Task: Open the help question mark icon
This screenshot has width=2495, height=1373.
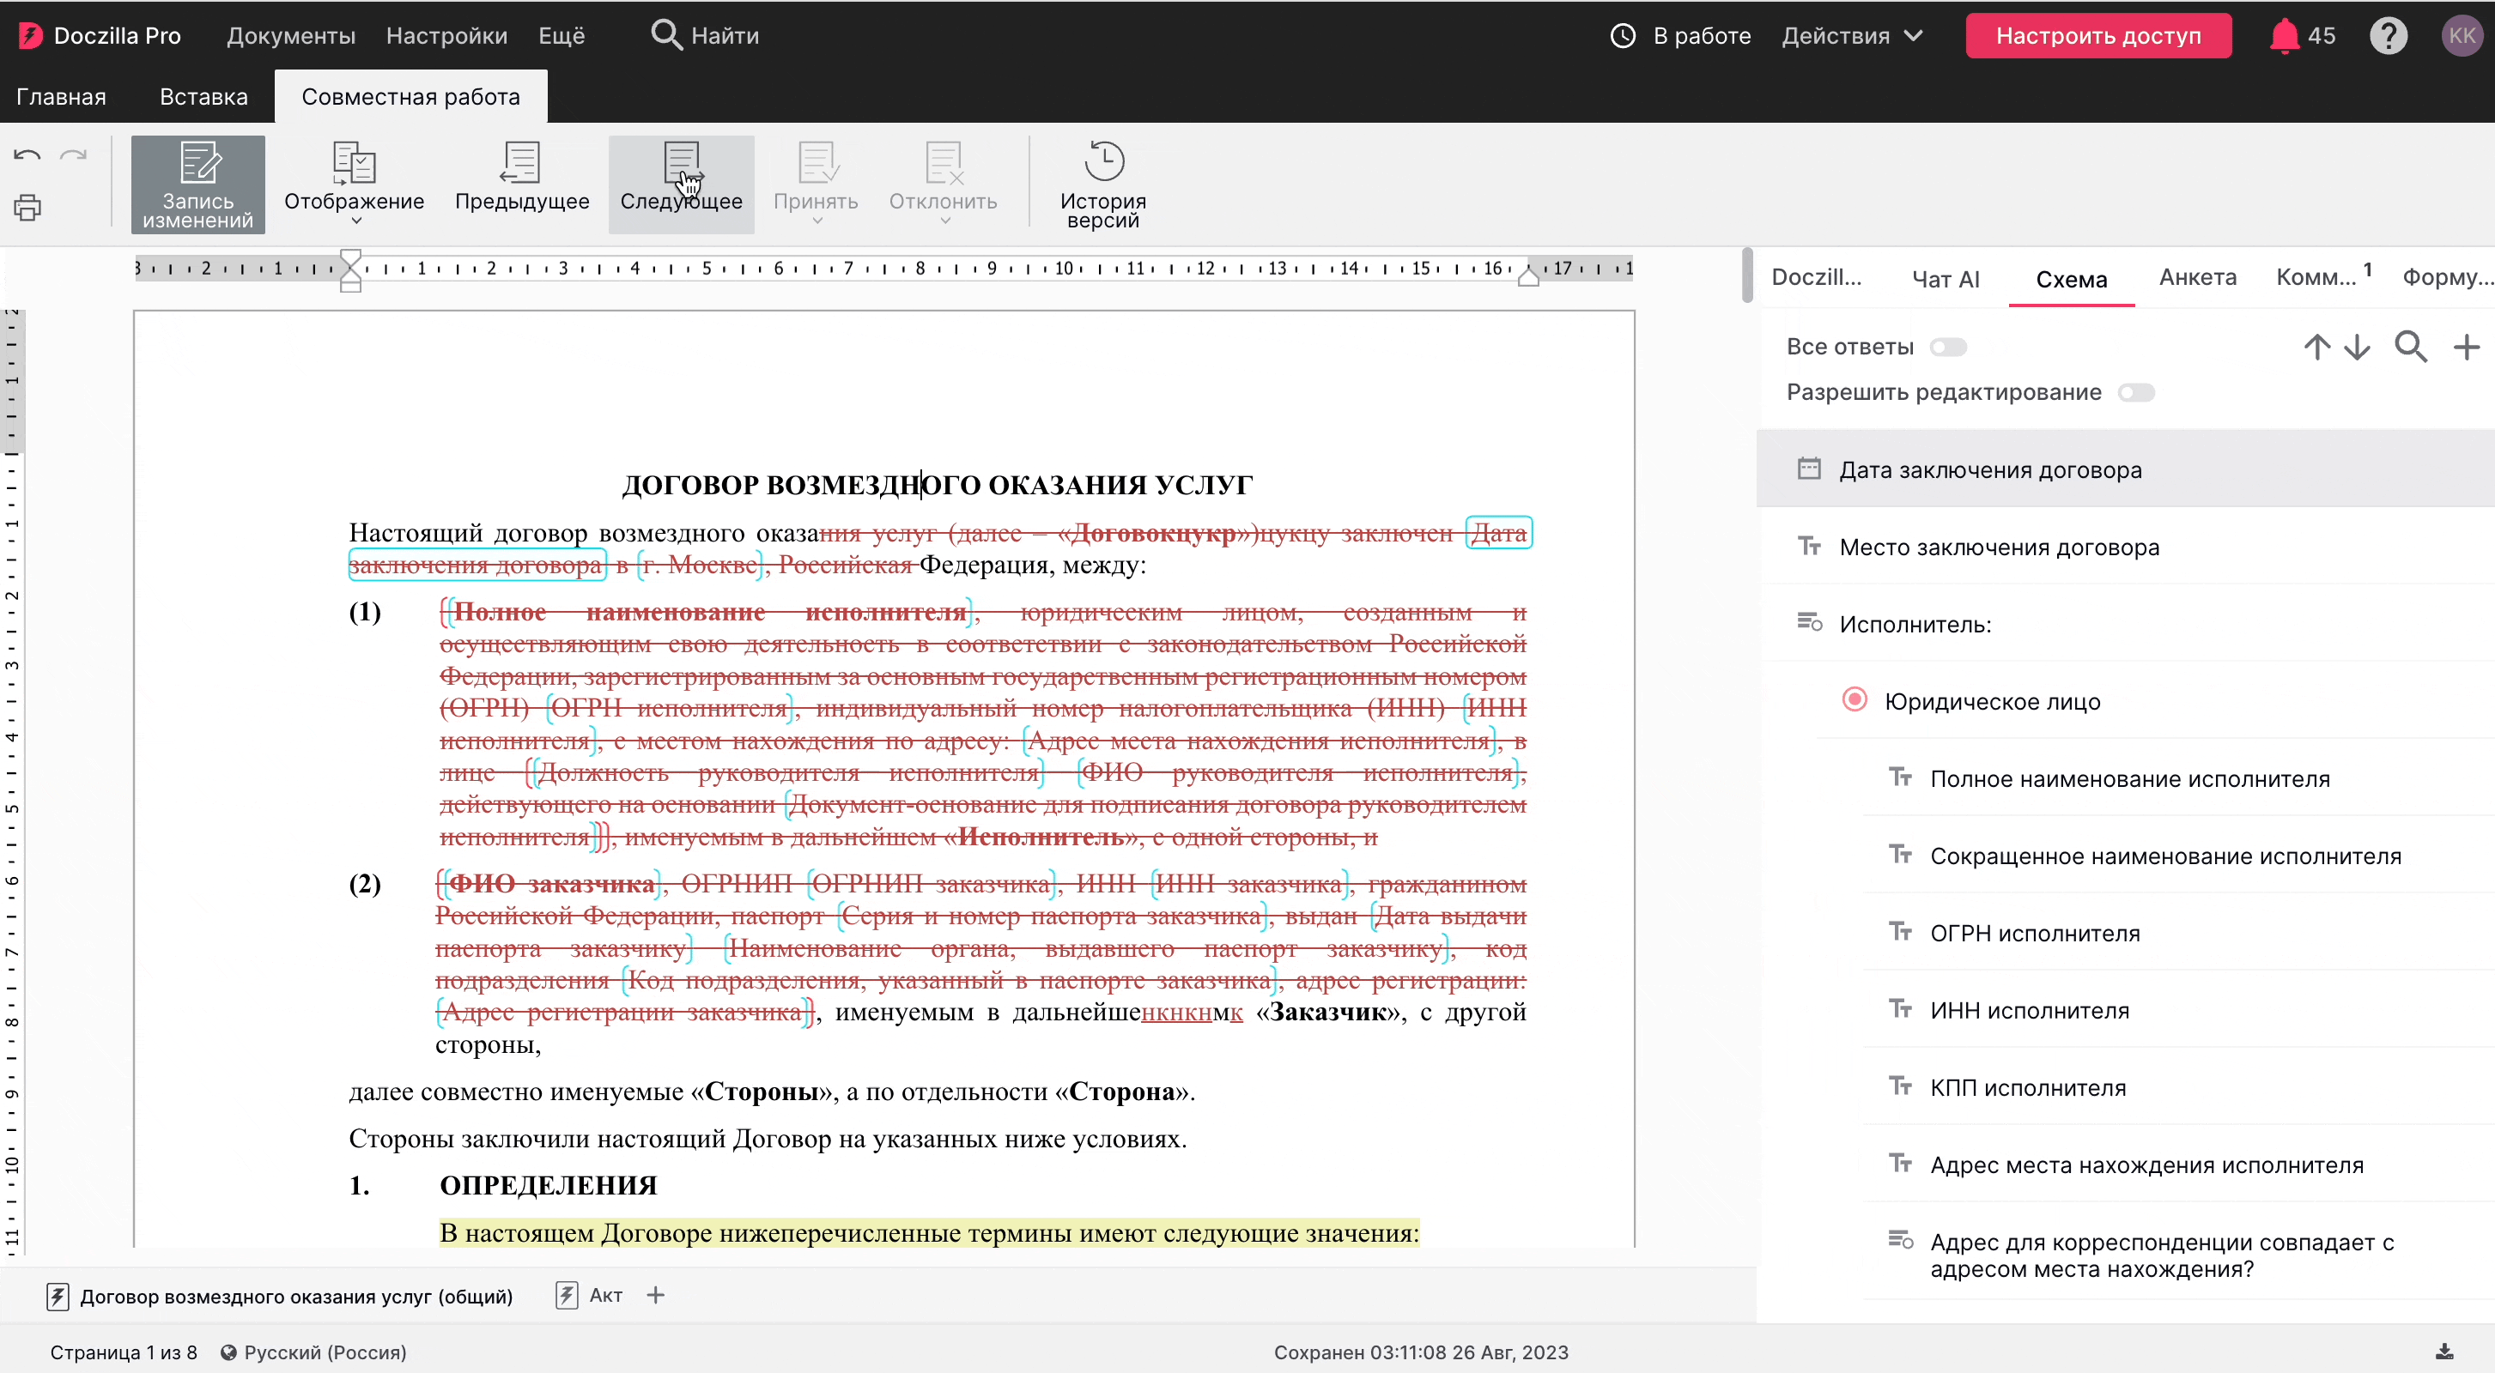Action: click(x=2388, y=36)
